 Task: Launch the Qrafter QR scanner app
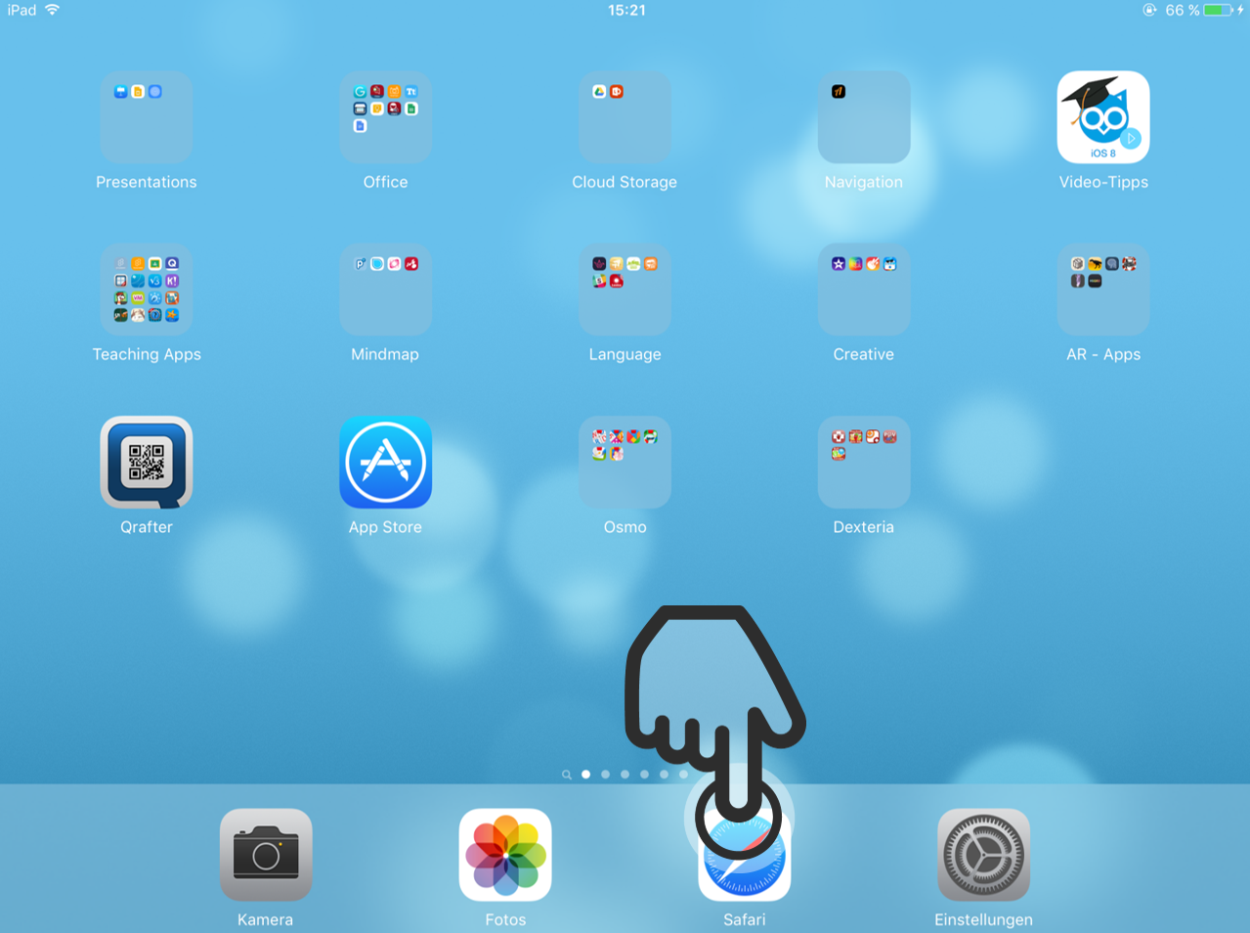[x=147, y=463]
